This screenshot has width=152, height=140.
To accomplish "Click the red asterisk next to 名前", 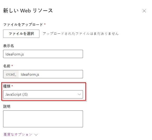I will [12, 66].
